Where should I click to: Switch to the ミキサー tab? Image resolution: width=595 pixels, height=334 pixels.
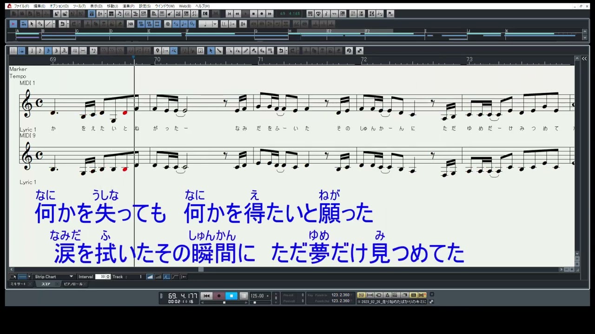click(x=19, y=284)
